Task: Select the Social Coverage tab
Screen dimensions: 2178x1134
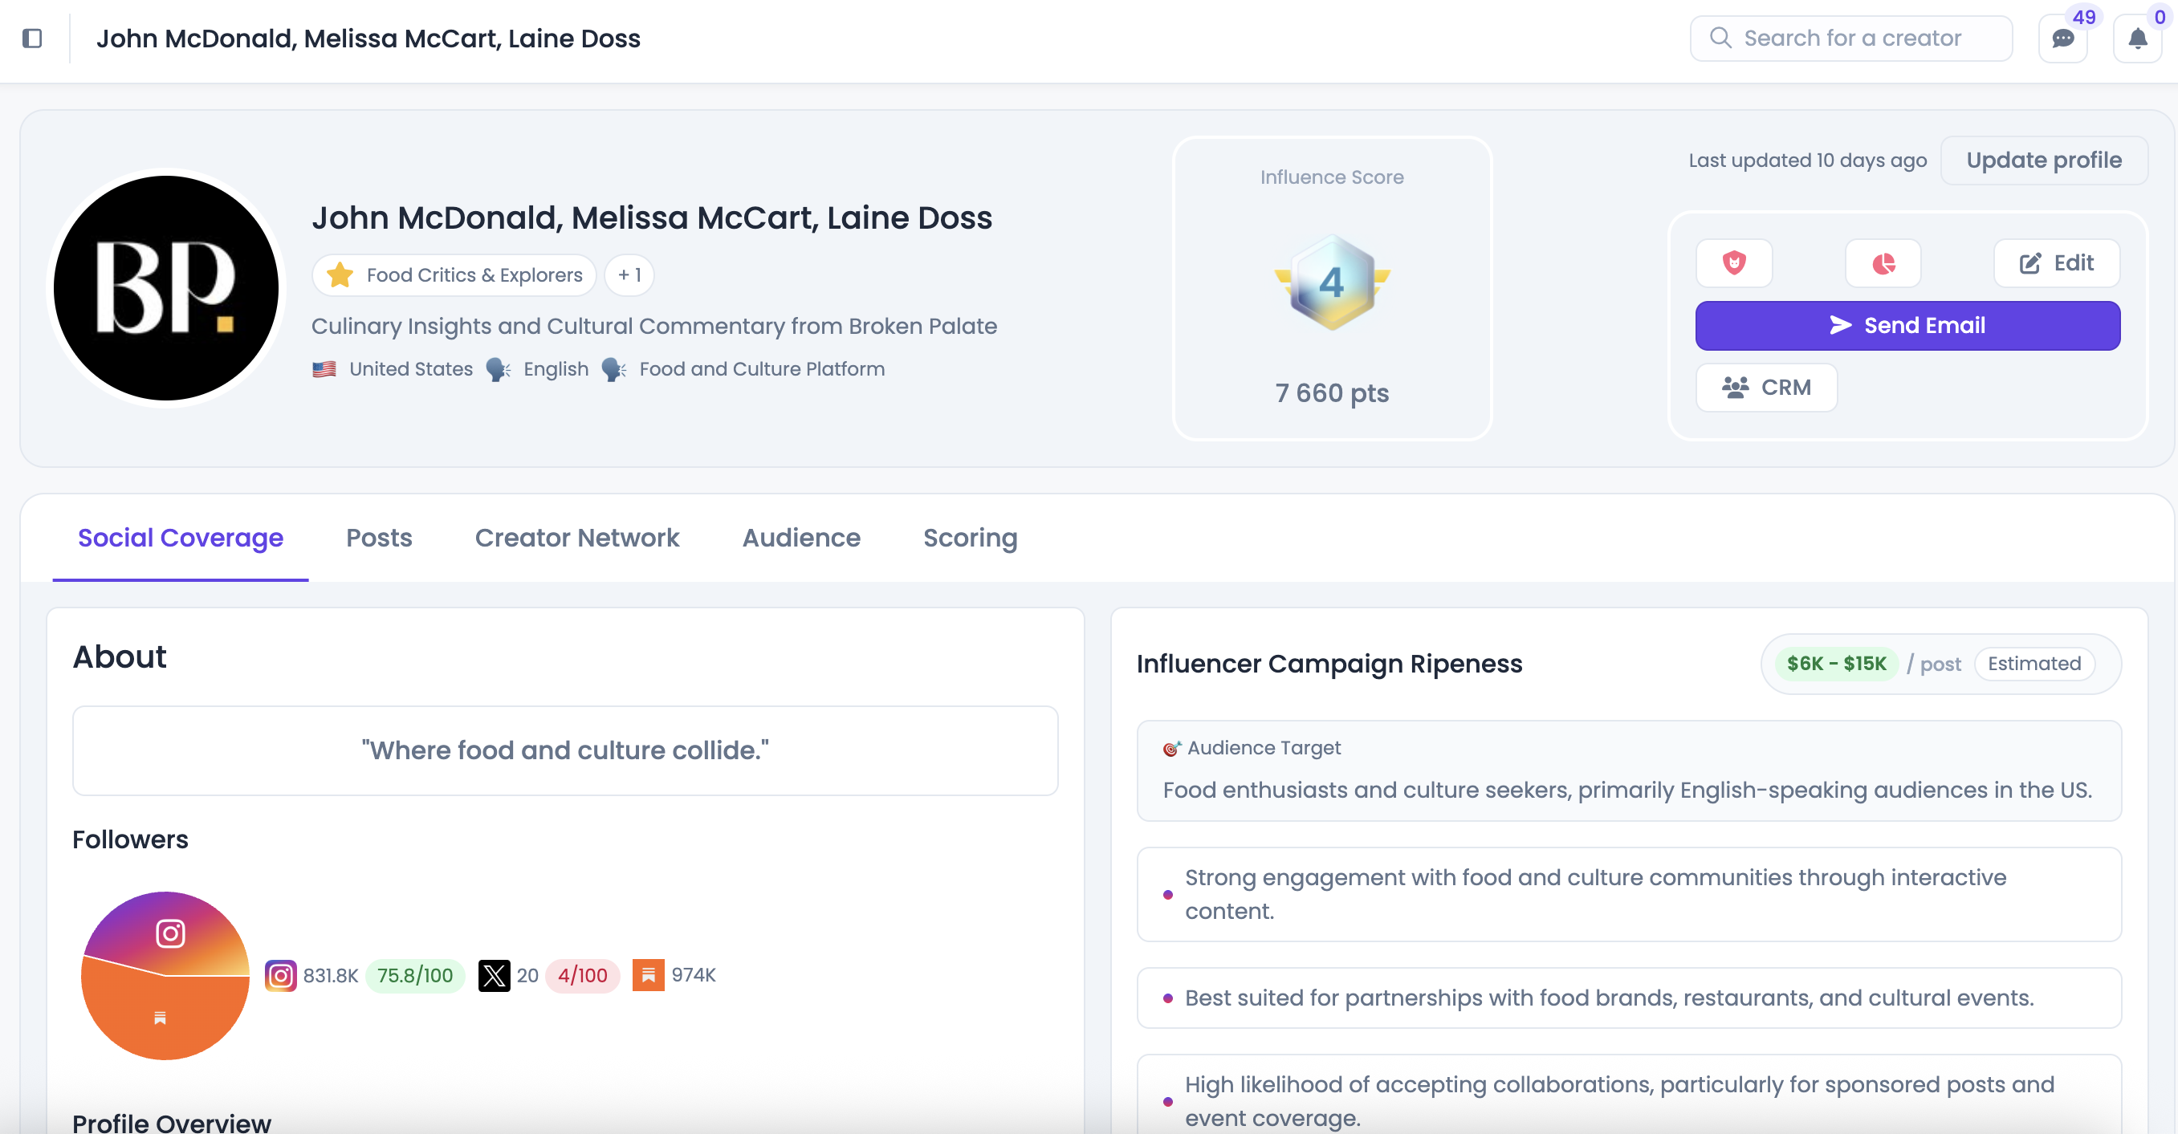Action: (180, 538)
